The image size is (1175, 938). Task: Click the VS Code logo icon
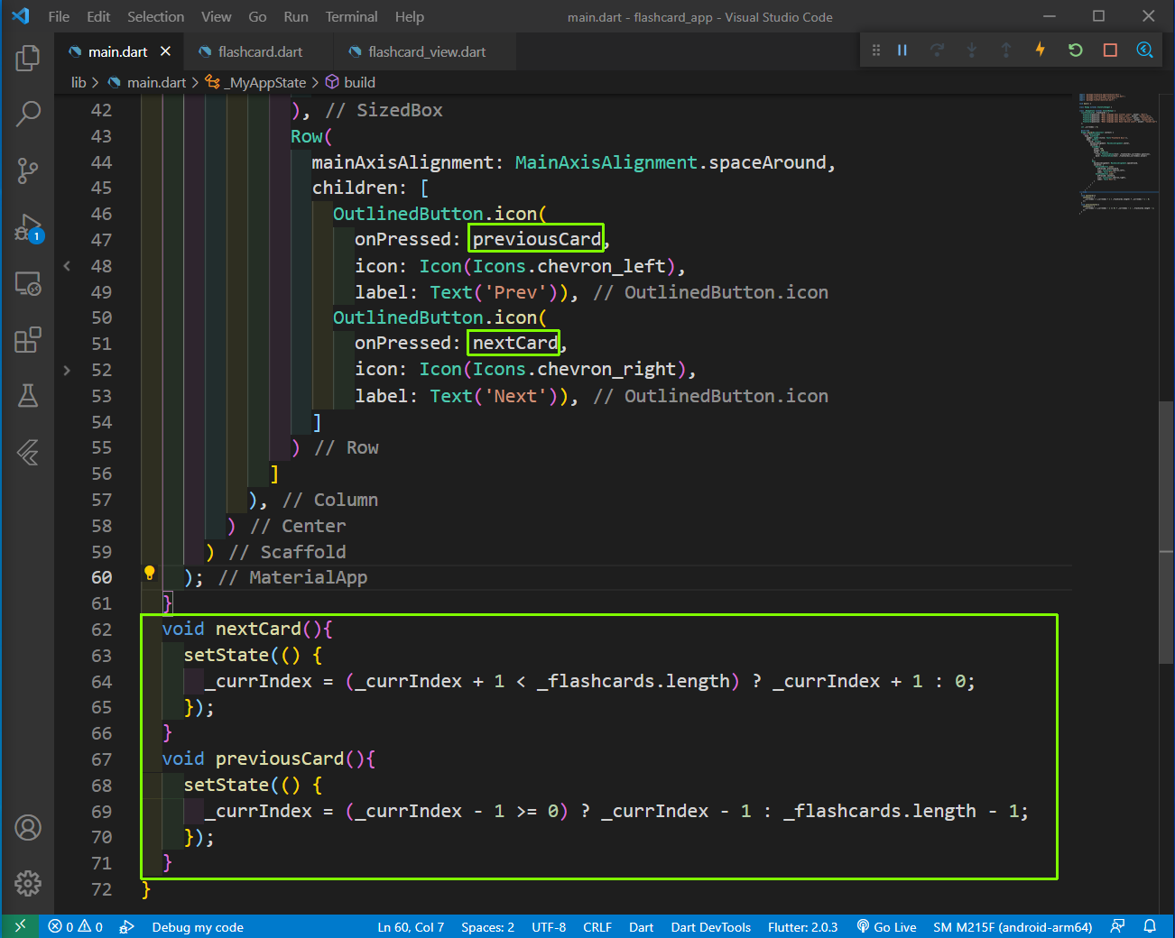(x=20, y=16)
